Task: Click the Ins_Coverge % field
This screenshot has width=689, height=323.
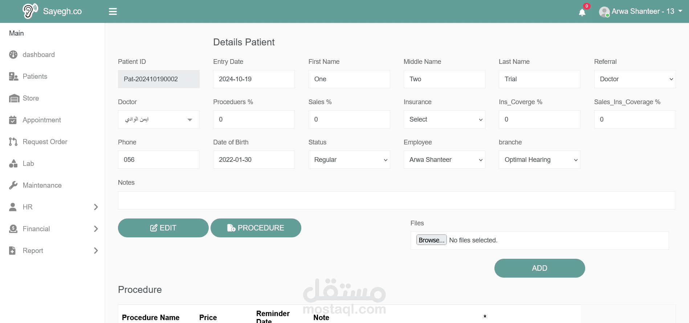Action: pos(539,119)
